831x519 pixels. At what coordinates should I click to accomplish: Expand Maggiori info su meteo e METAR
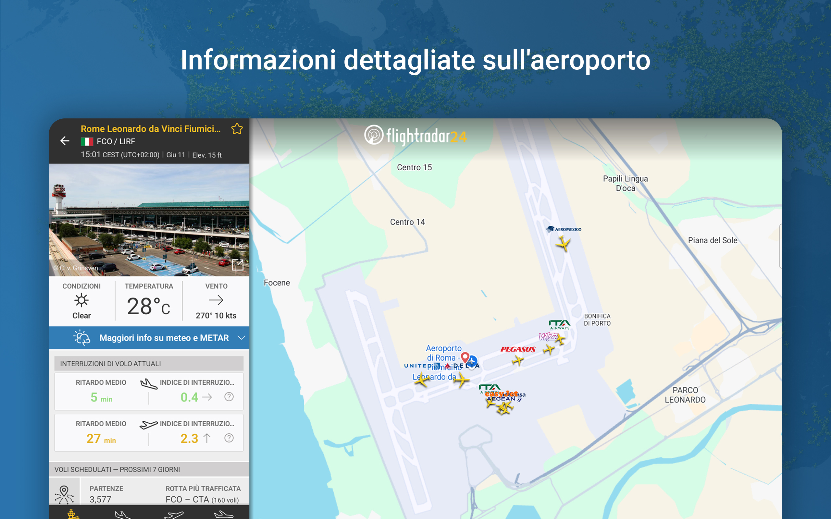coord(149,338)
